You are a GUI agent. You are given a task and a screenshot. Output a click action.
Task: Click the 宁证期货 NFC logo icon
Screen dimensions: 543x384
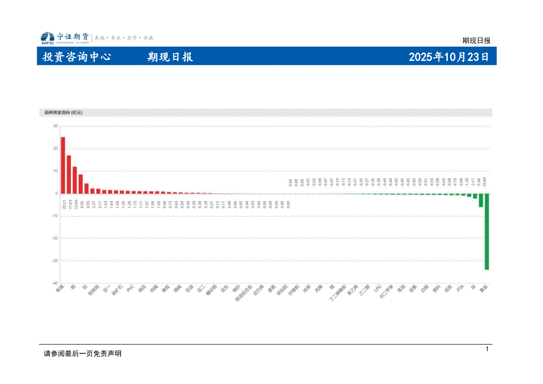(x=47, y=38)
